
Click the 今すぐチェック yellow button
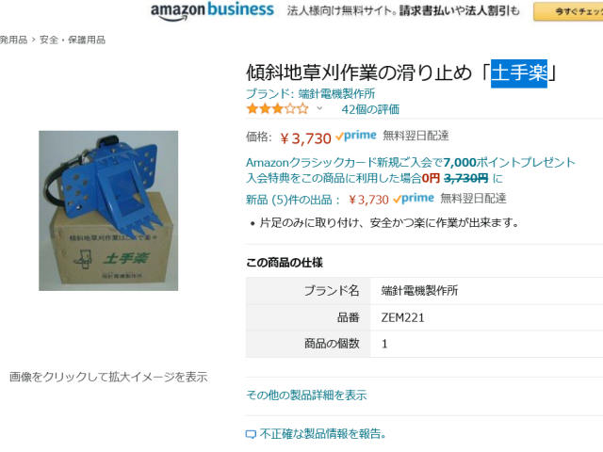point(568,11)
